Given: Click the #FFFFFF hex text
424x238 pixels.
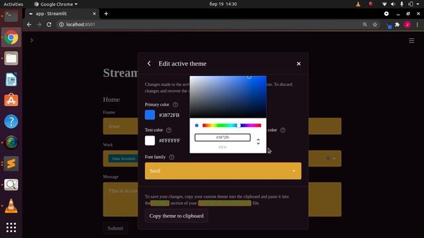Looking at the screenshot, I should coord(170,141).
